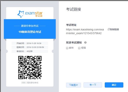This screenshot has width=128, height=92.
Task: Confirm with the blue 确定 button
Action: click(114, 85)
